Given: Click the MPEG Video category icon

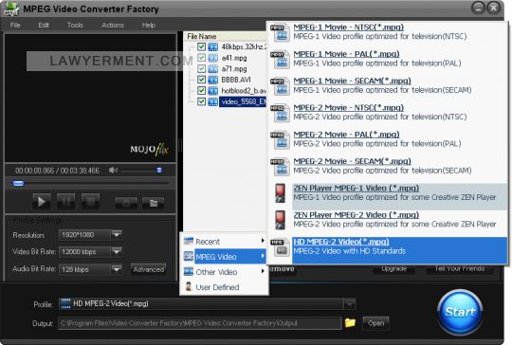Looking at the screenshot, I should coord(189,256).
